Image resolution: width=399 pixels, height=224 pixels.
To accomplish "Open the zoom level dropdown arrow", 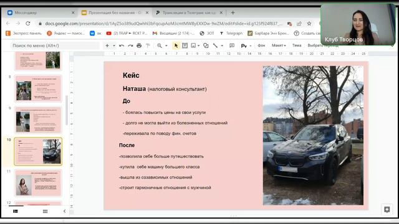I will point(166,45).
